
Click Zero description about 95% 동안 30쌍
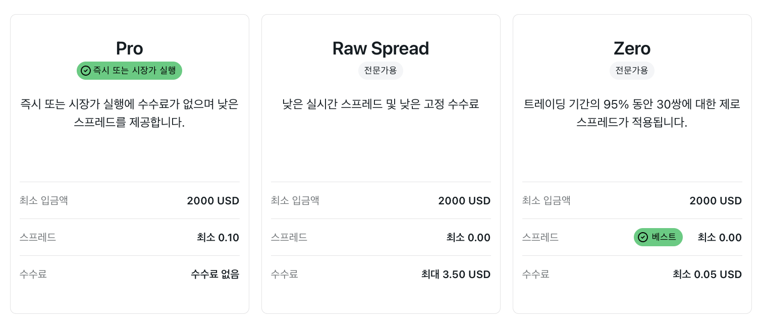632,114
